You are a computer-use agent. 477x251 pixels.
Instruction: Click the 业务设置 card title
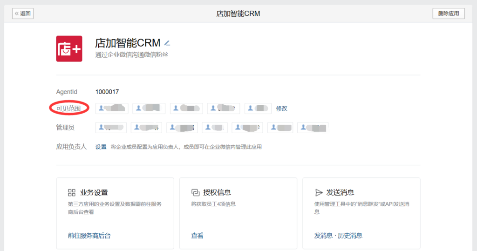click(94, 193)
